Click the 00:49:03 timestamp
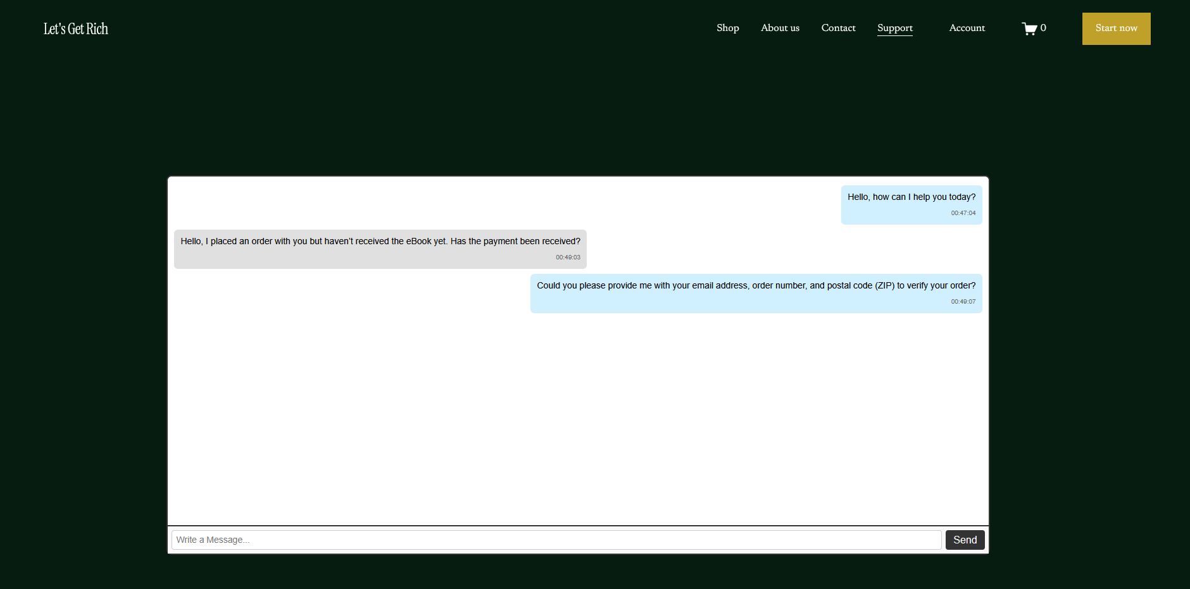Image resolution: width=1190 pixels, height=589 pixels. (x=568, y=257)
